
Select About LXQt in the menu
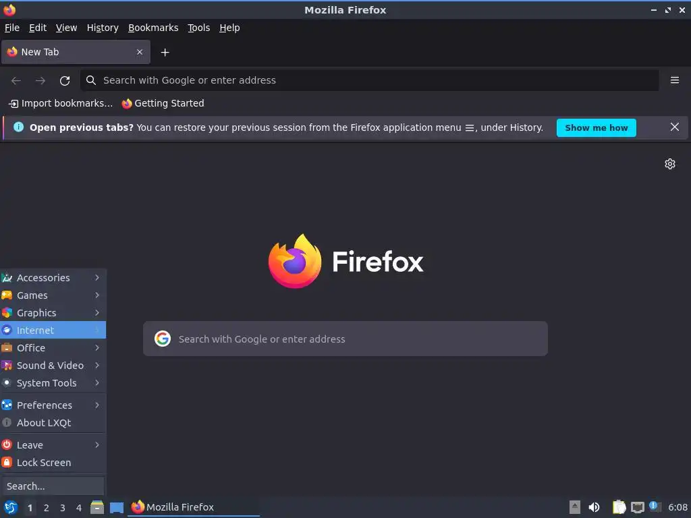tap(53, 422)
